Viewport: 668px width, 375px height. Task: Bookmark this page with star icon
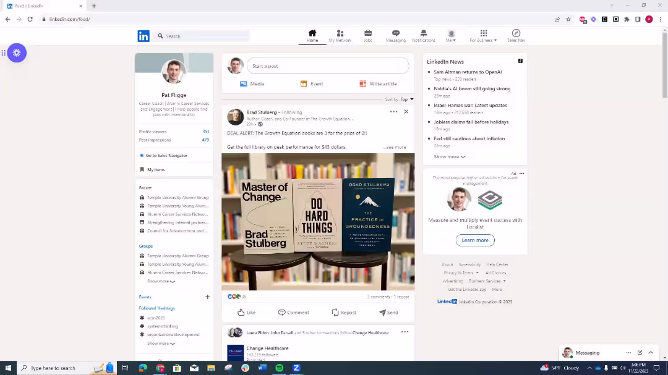[568, 19]
